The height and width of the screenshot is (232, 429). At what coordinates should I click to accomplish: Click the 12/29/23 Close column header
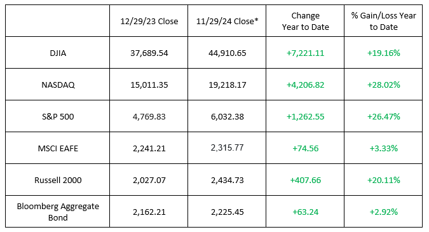(x=149, y=21)
